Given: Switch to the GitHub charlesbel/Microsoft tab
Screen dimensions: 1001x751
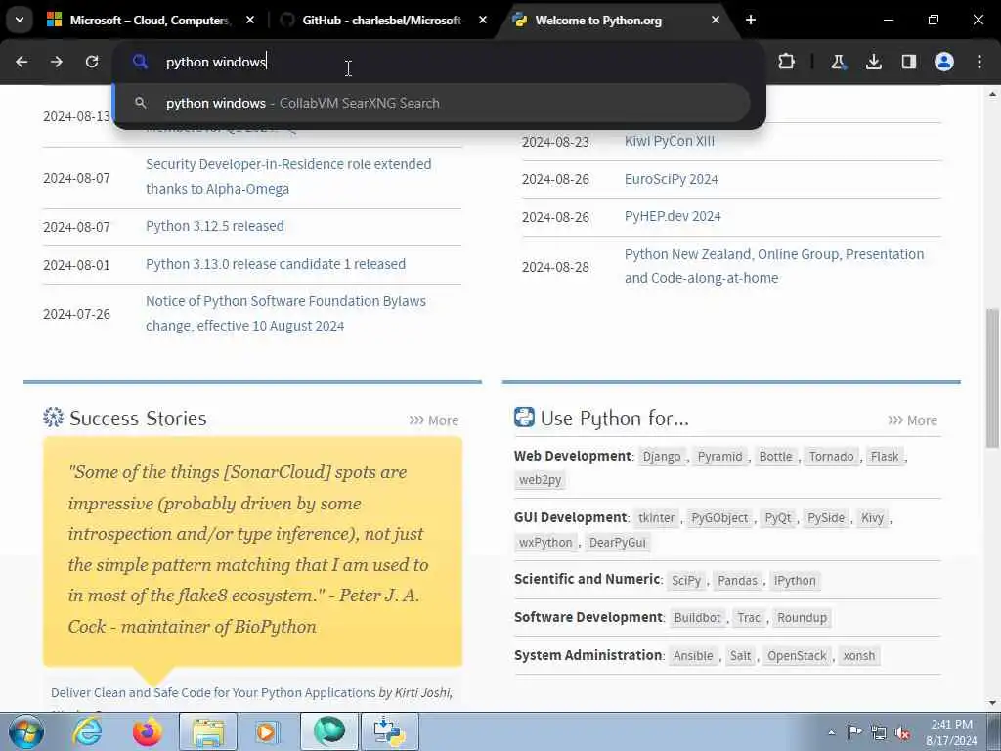Looking at the screenshot, I should [x=381, y=21].
